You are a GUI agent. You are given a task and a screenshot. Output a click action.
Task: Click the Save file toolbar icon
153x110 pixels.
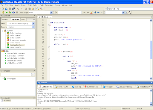pos(10,9)
